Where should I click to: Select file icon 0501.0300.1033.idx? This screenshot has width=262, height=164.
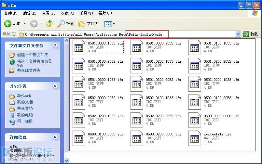point(79,84)
